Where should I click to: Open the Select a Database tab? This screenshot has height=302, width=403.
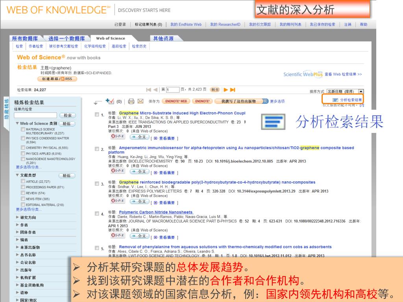[67, 39]
